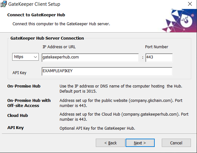This screenshot has height=153, width=197.
Task: Click the 'Port Number' label
Action: click(x=157, y=47)
